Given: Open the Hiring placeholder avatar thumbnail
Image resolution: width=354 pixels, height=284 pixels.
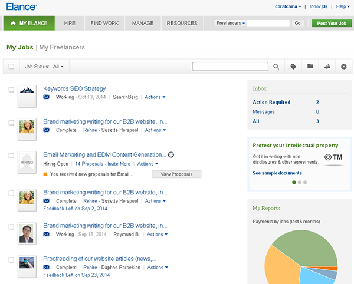Looking at the screenshot, I should (x=27, y=162).
